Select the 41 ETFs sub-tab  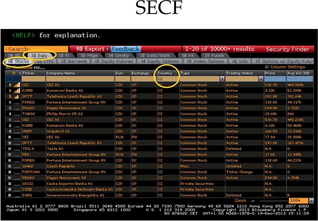coord(45,61)
